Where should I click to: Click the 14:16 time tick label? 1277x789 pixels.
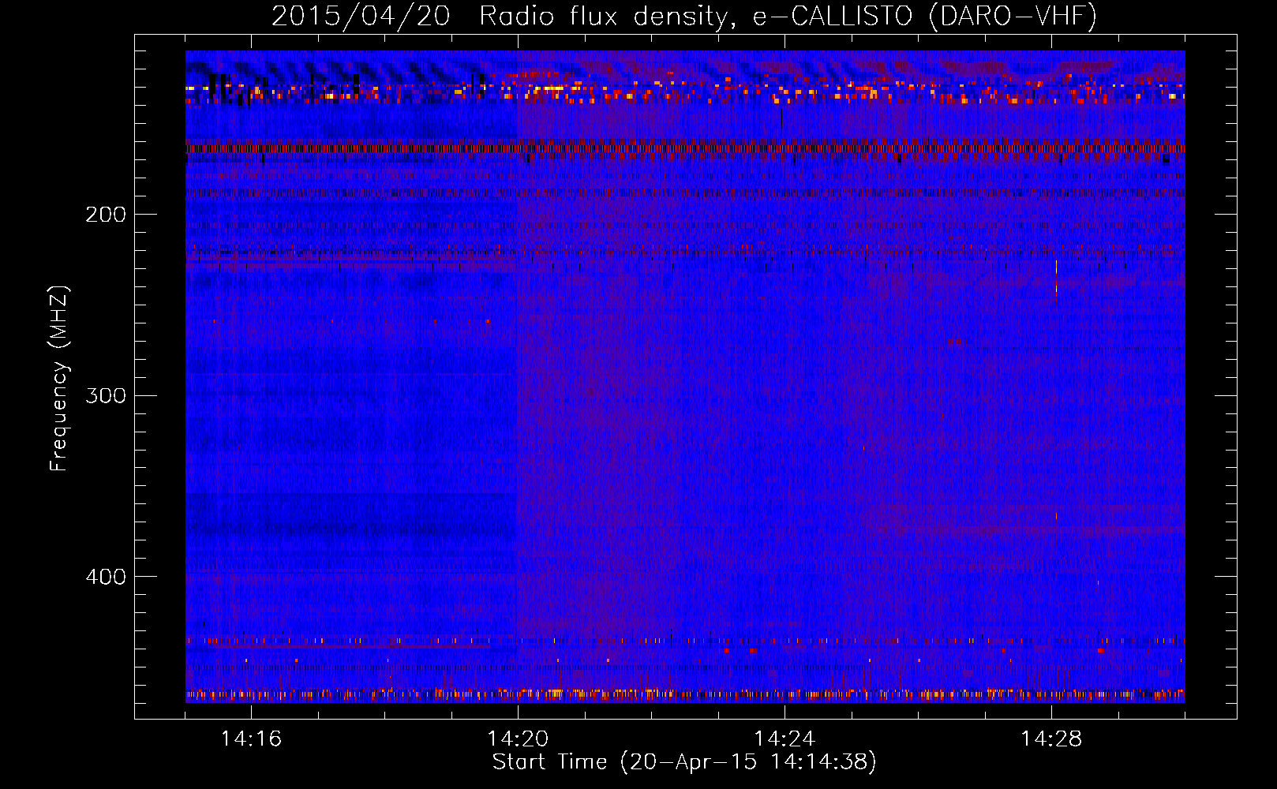pos(251,739)
